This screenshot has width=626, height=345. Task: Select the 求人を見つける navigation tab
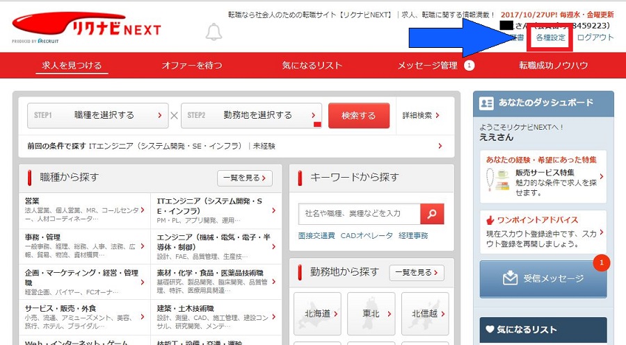pos(72,65)
